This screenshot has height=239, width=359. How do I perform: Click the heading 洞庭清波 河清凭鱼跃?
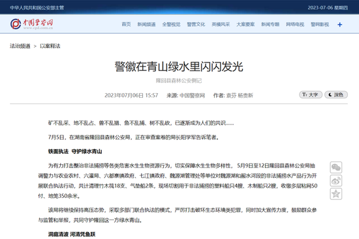pyautogui.click(x=72, y=234)
